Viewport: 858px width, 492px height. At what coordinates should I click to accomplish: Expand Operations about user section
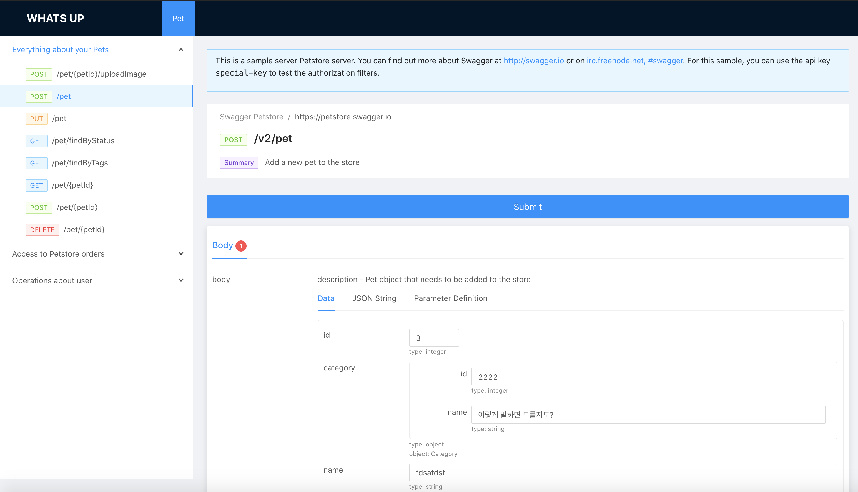pos(181,280)
